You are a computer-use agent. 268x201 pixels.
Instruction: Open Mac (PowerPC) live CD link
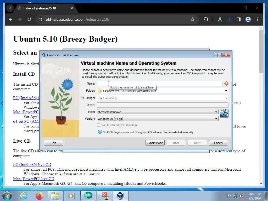pos(34,179)
